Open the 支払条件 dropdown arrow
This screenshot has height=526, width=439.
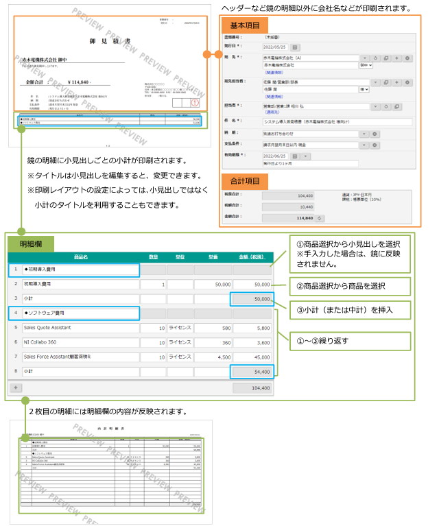click(364, 145)
